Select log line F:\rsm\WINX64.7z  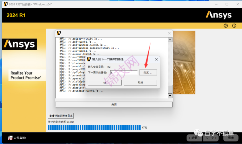(x=78, y=51)
